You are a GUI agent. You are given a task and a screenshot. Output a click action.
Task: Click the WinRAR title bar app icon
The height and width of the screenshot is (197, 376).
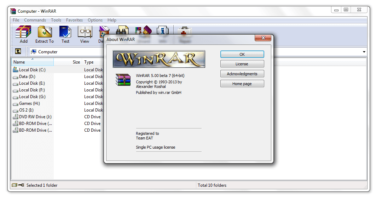click(13, 11)
